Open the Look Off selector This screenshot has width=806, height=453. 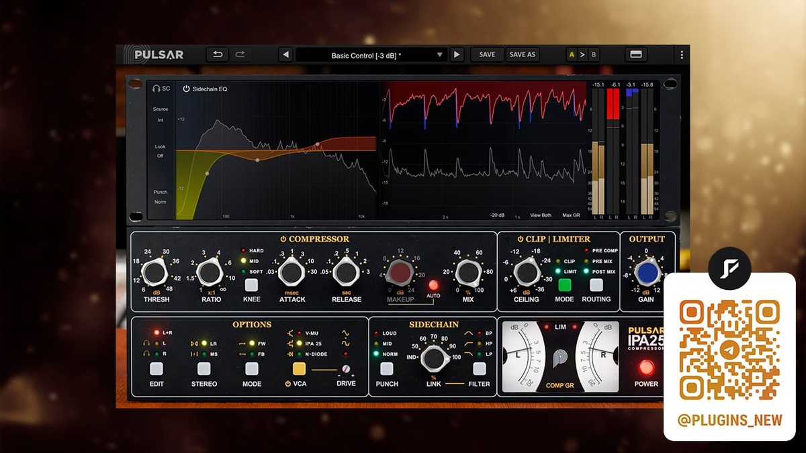tap(161, 156)
